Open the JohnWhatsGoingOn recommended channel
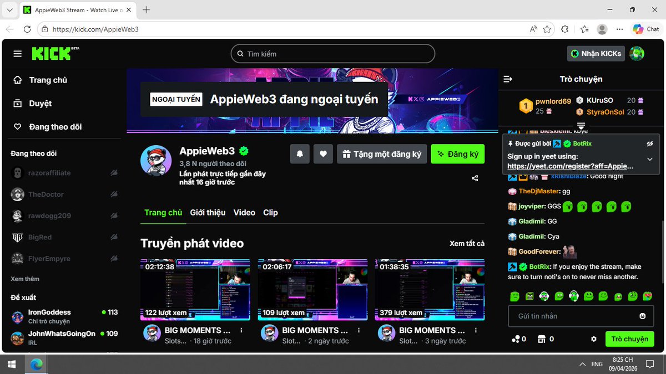Viewport: 666px width, 374px height. point(65,337)
